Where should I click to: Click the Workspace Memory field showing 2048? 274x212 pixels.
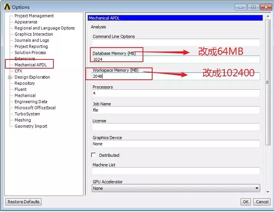point(176,76)
